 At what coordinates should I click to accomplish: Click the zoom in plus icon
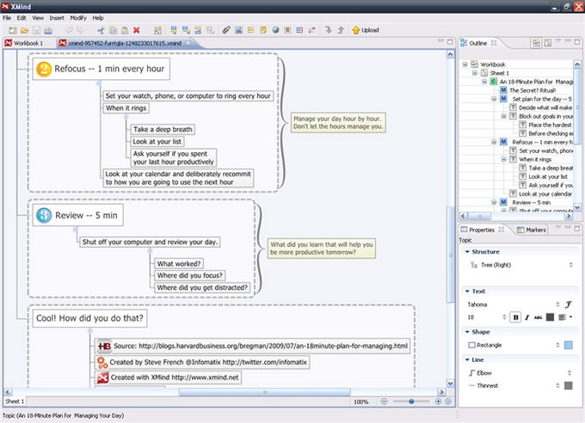(x=439, y=402)
